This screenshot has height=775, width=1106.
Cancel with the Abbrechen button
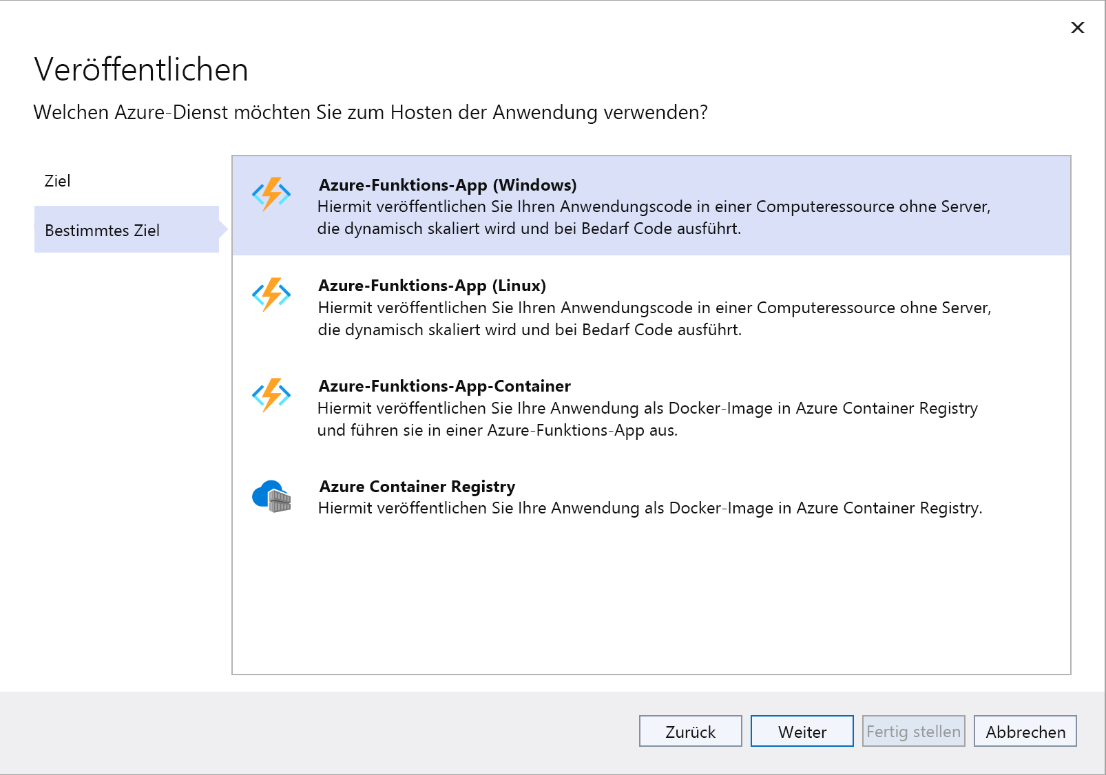click(1025, 731)
